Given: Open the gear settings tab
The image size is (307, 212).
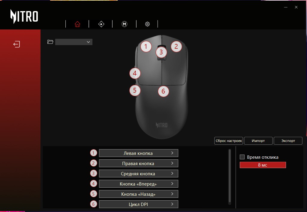Looking at the screenshot, I should [x=147, y=24].
